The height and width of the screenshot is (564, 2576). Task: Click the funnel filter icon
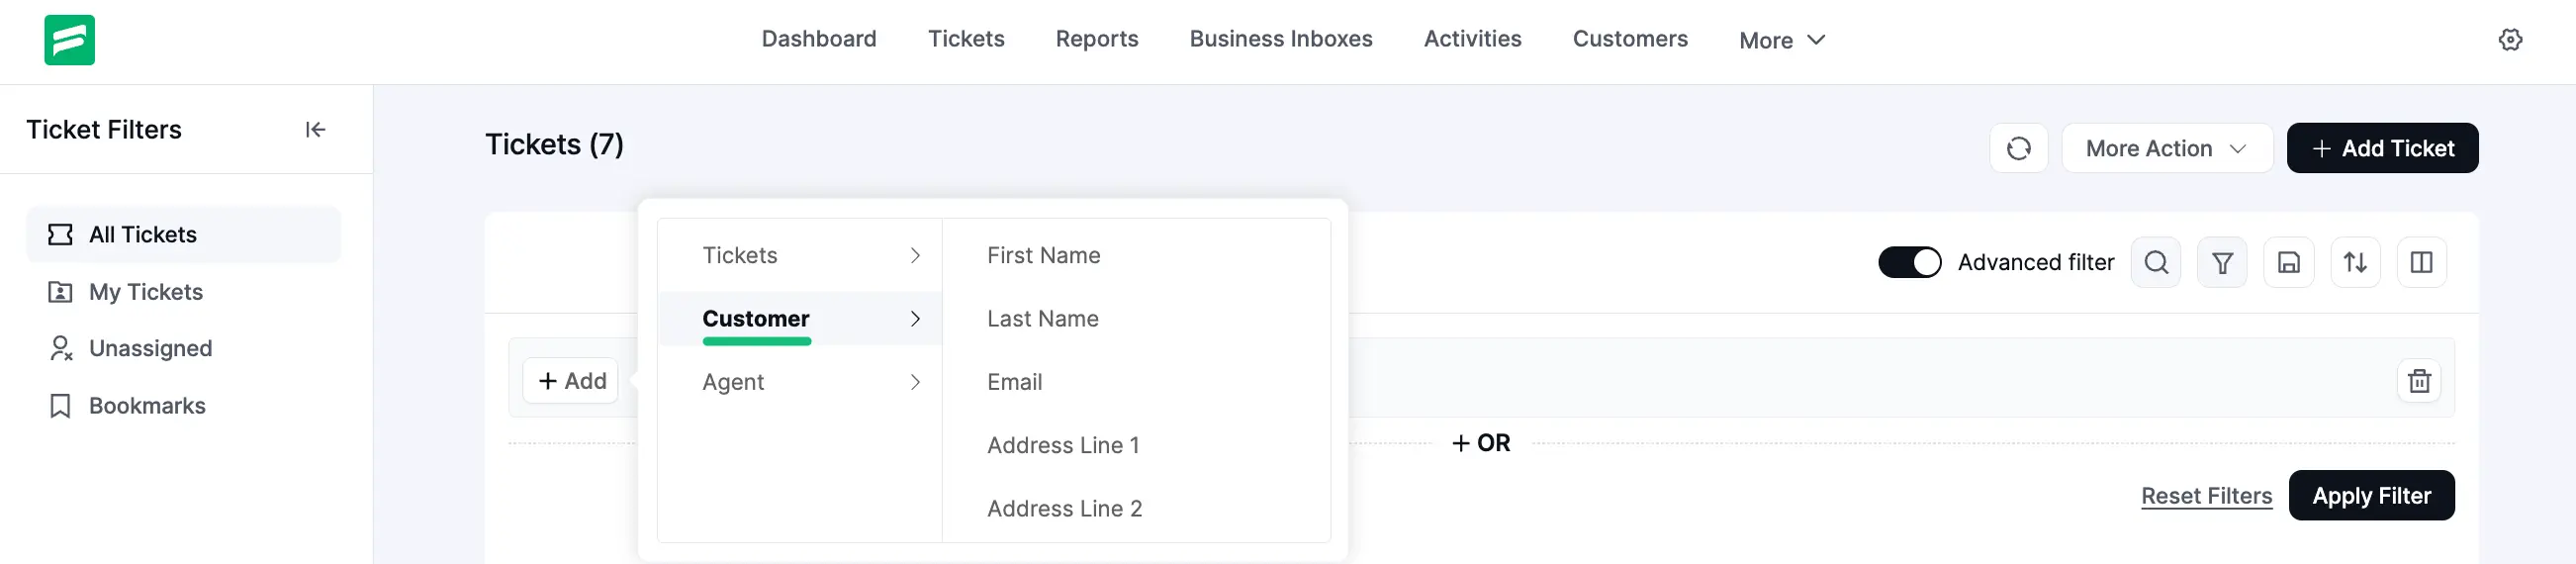click(x=2221, y=263)
